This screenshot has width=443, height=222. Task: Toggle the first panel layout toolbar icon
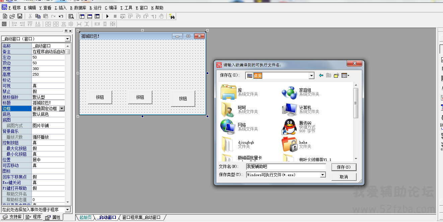[x=82, y=16]
